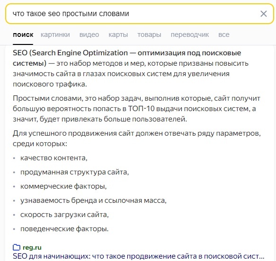276x261 pixels.
Task: Click the list item 'качество контента,'
Action: 54,158
